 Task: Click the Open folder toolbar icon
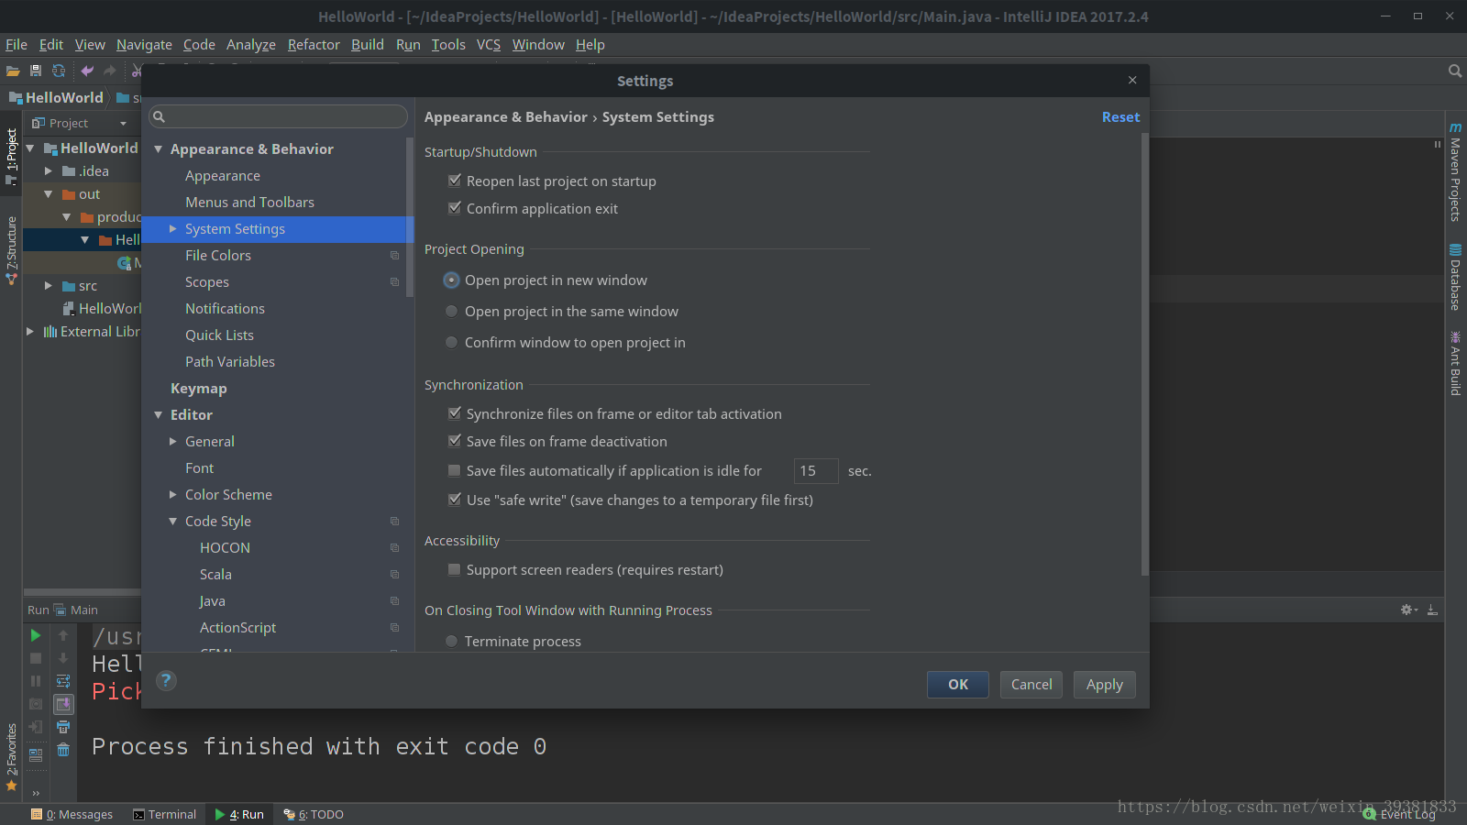pyautogui.click(x=13, y=71)
